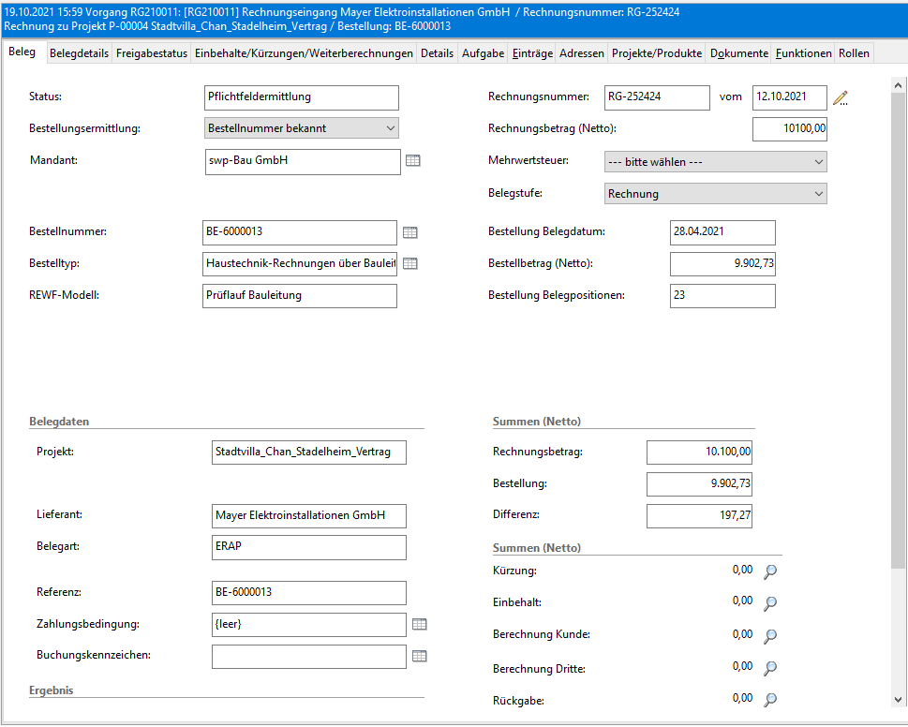Click the Bestelltyp field Haustechnik-Rechnungen
The height and width of the screenshot is (727, 908).
300,264
